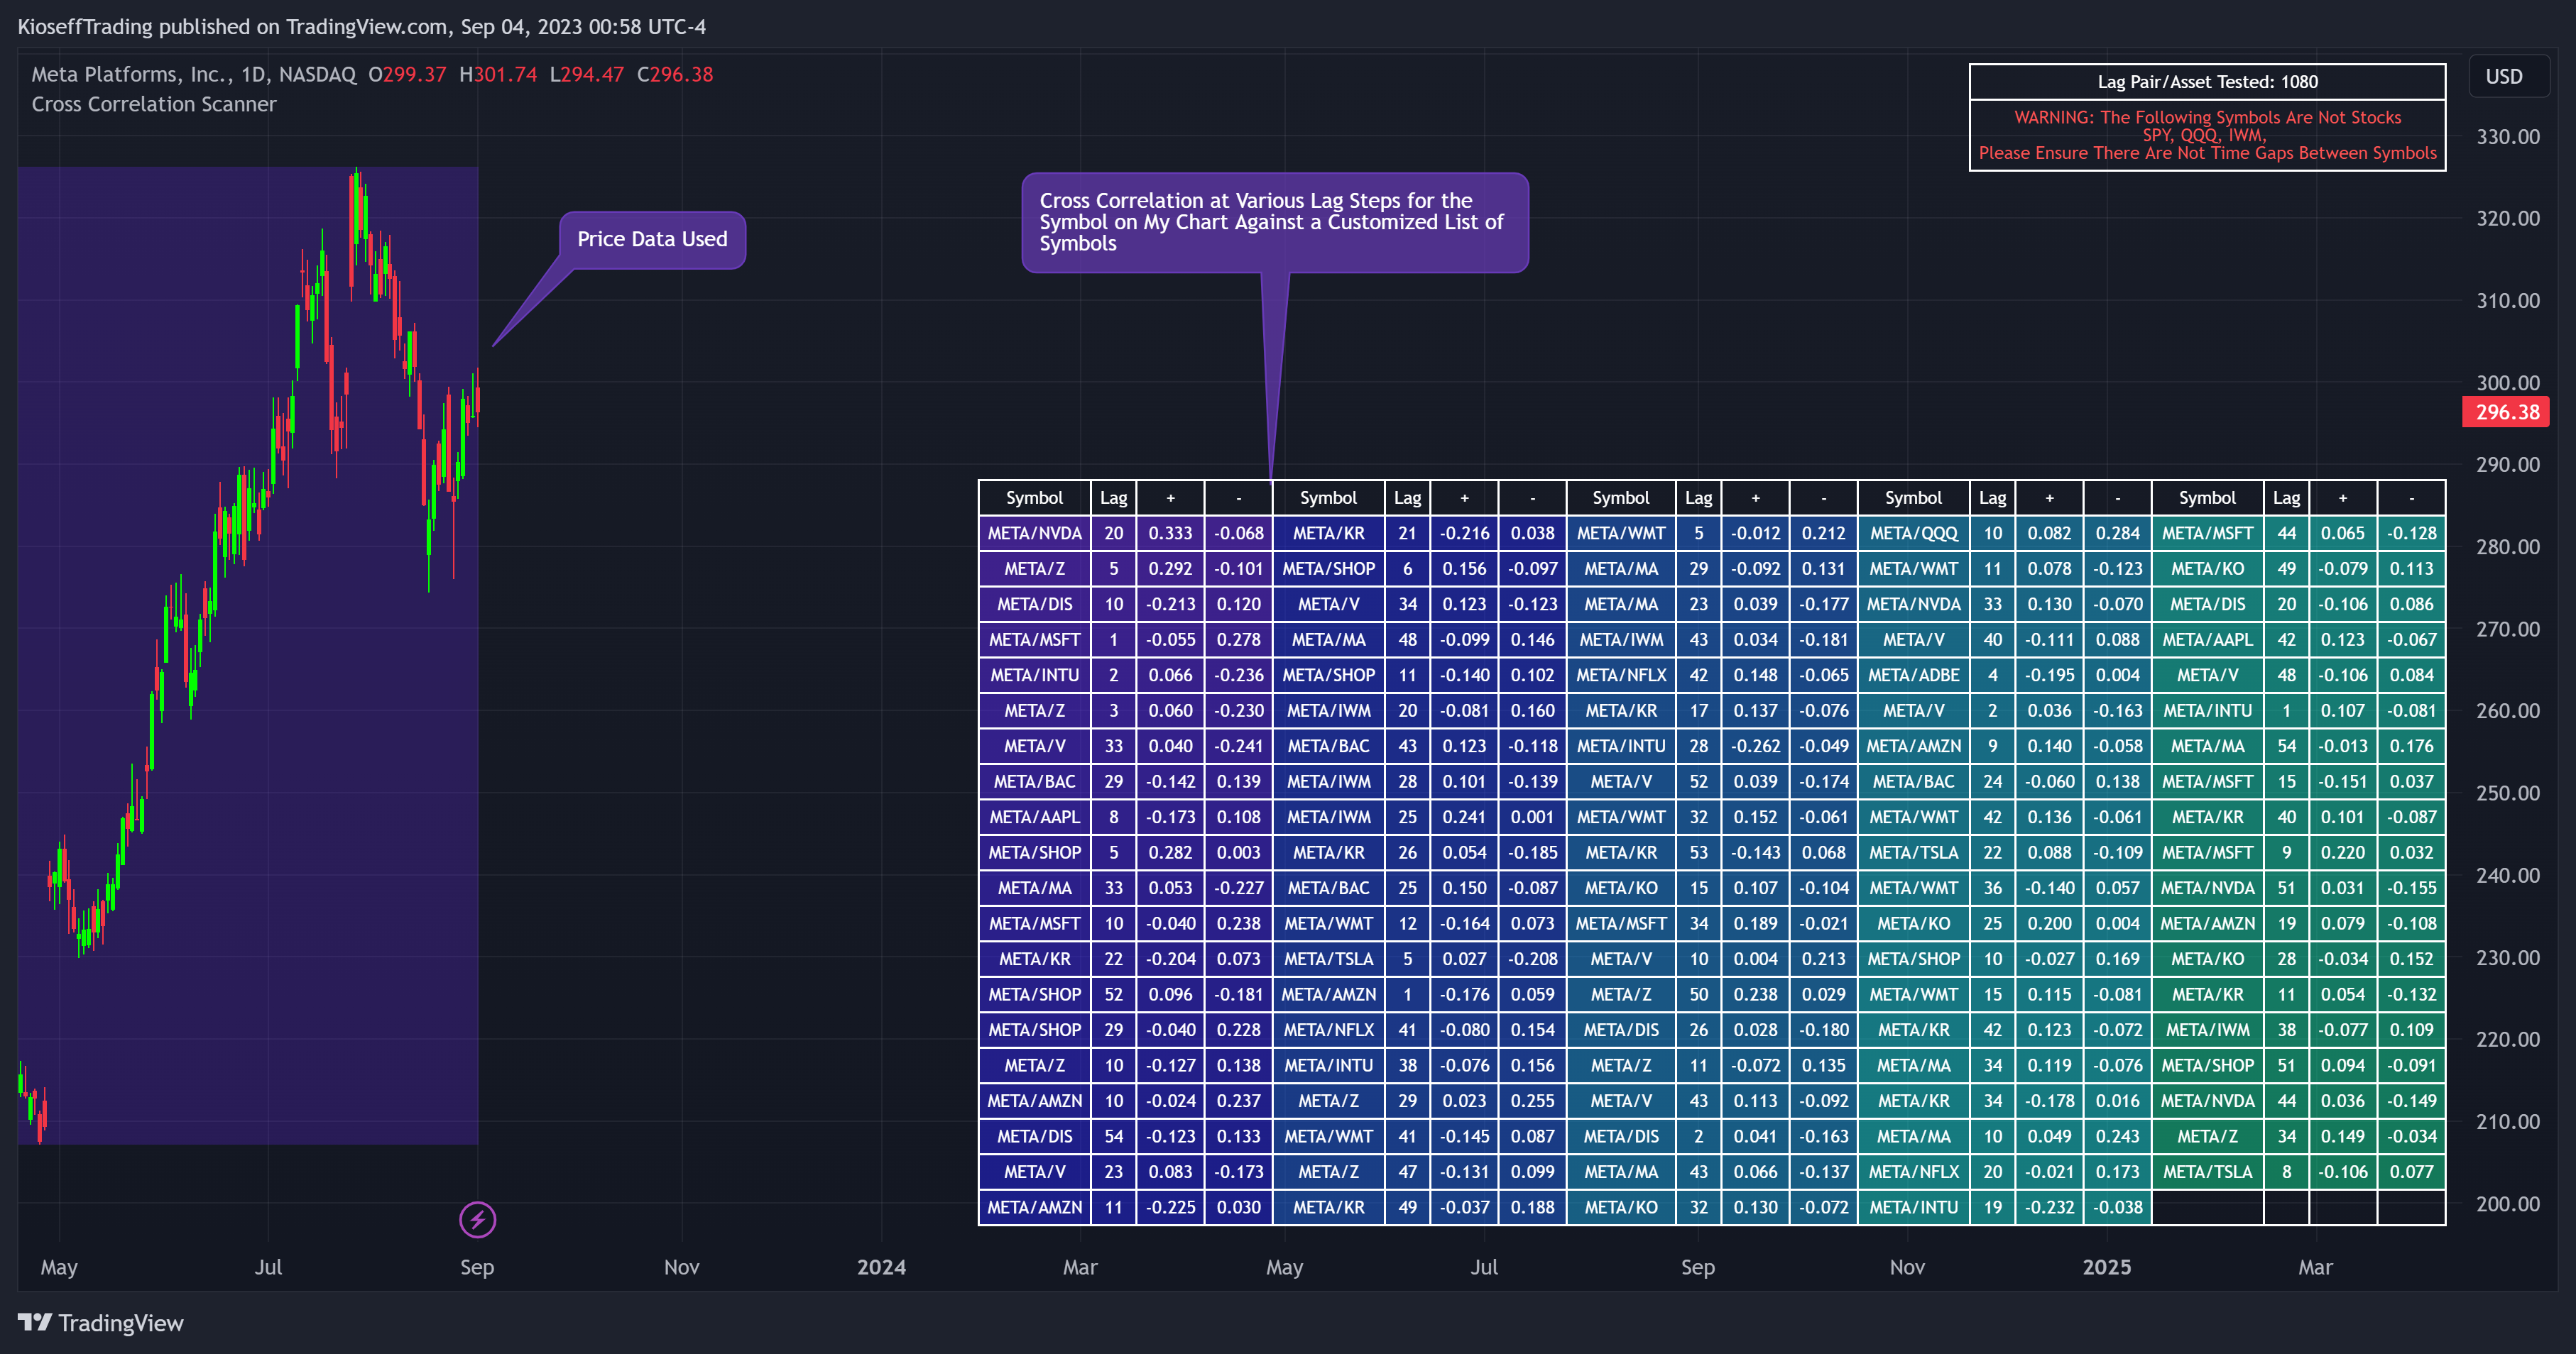Click the META/IWM cell with lag 38
The height and width of the screenshot is (1354, 2576).
(2207, 1029)
